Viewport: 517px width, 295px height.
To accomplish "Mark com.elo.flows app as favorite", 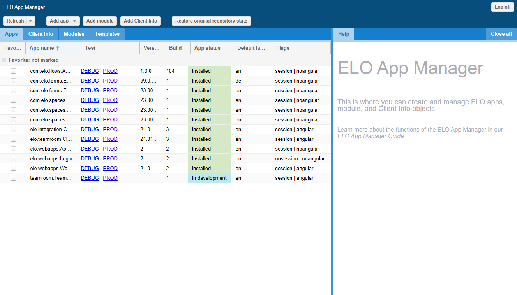I will coord(13,71).
